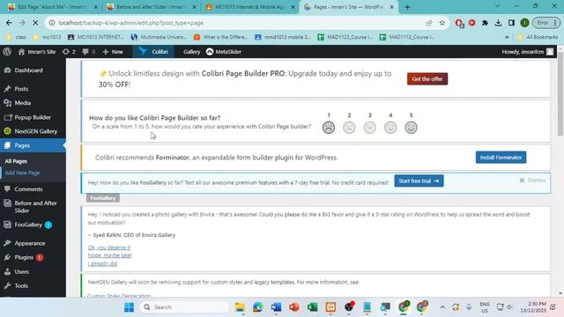Click Start free trial button
This screenshot has height=317, width=564.
tap(419, 181)
